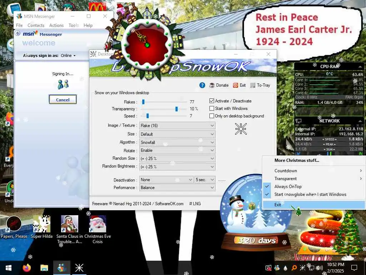Click the # LNG language link
Screen dimensions: 366x275
(x=195, y=204)
